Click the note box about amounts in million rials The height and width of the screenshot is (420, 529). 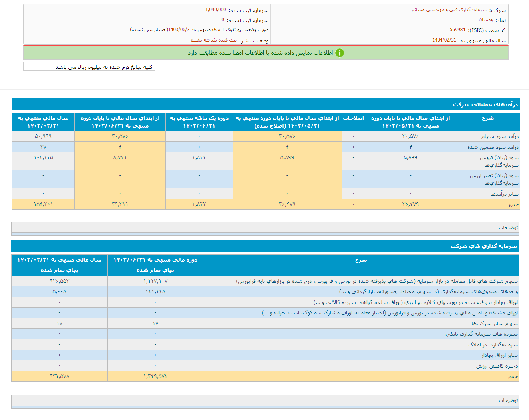(89, 67)
